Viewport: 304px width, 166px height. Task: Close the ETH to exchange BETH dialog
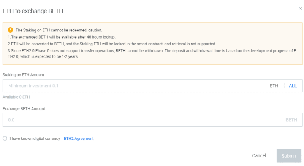click(x=300, y=8)
